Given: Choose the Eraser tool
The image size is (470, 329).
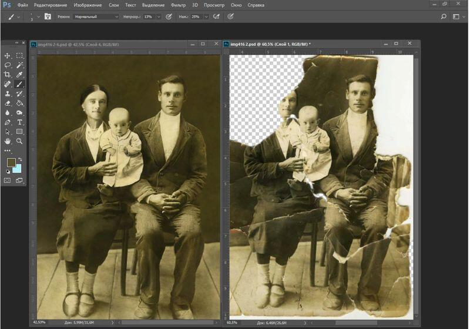Looking at the screenshot, I should [8, 103].
